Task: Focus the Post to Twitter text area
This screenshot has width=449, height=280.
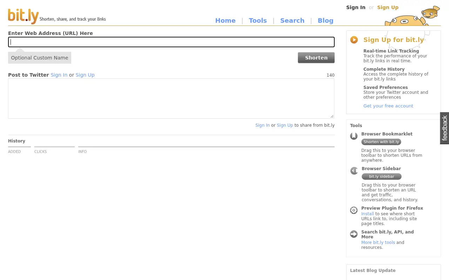Action: point(171,98)
